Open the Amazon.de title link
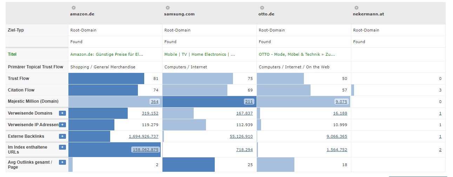Screen dimensions: 453x177 pos(107,54)
